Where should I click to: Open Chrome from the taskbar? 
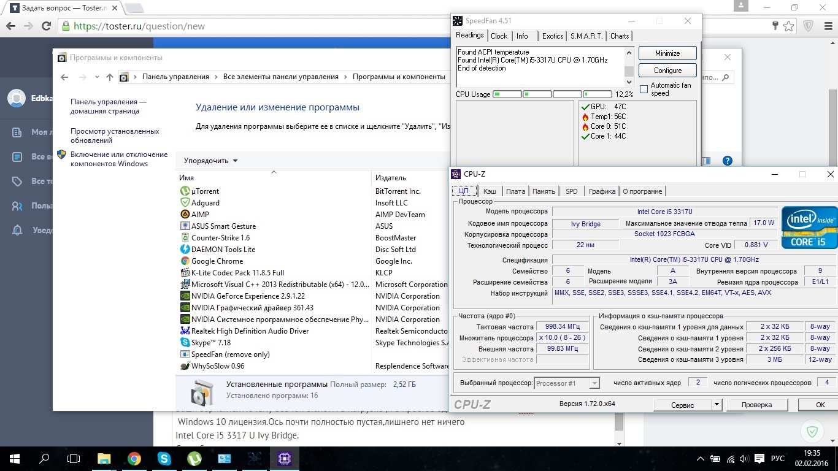pyautogui.click(x=134, y=459)
